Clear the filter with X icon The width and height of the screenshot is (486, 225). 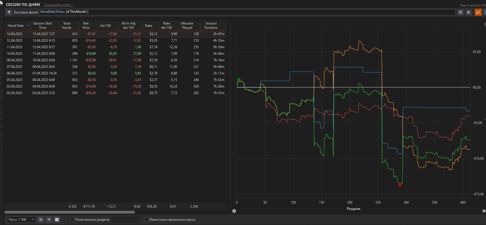click(x=468, y=12)
